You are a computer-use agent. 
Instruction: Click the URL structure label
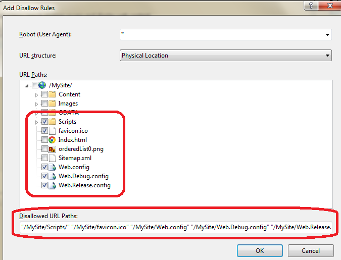tap(38, 56)
